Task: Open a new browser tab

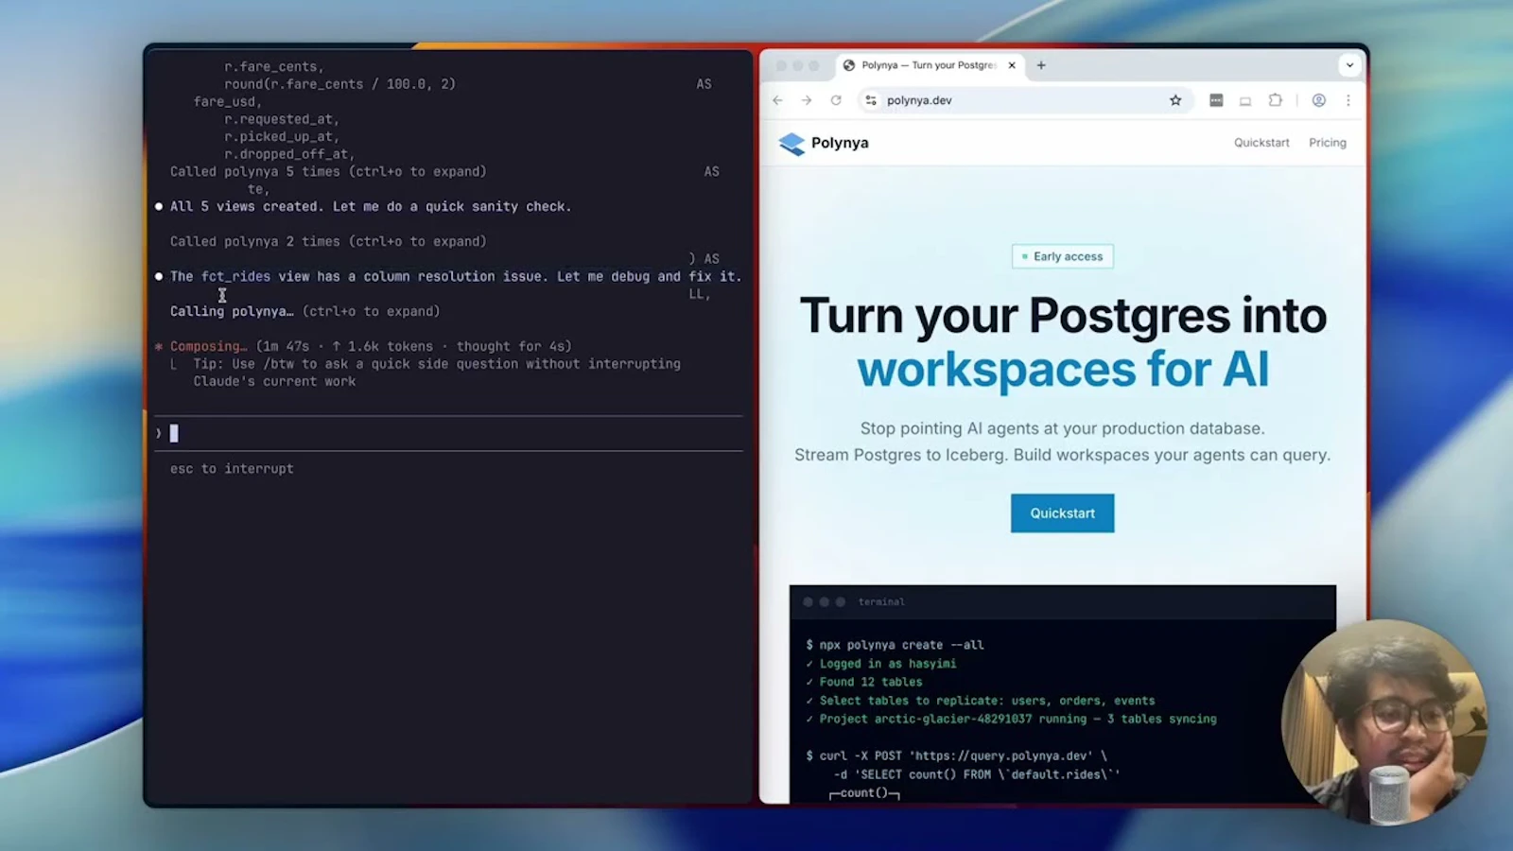Action: (1041, 65)
